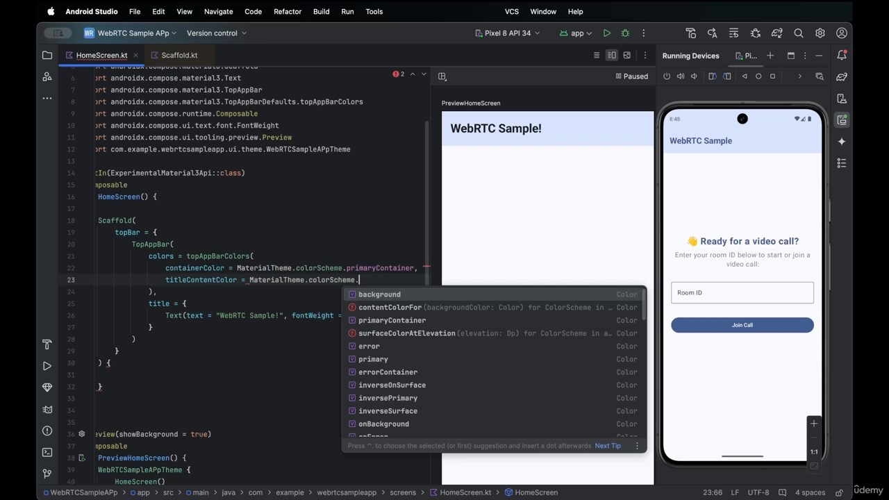Open Notifications bell icon
This screenshot has height=500, width=889.
842,56
